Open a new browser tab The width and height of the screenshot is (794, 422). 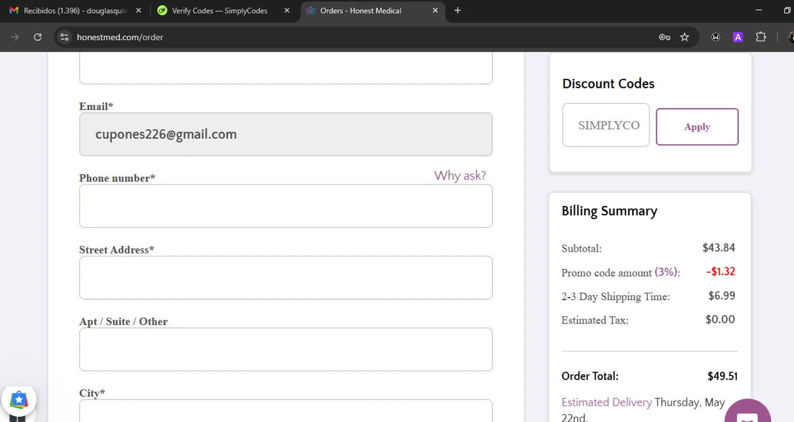(458, 11)
